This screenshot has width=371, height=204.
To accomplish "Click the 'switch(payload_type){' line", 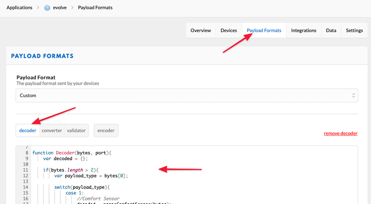I will click(82, 187).
